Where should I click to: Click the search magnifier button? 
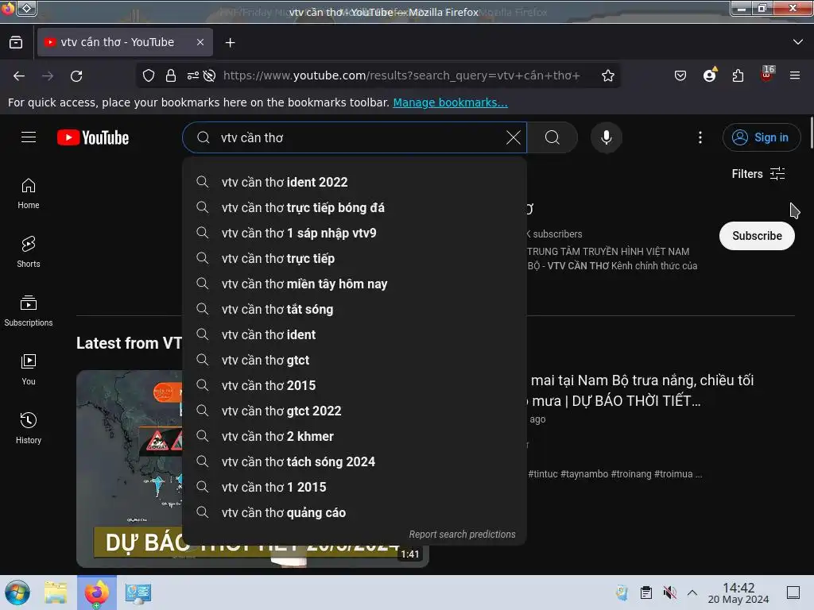point(552,137)
